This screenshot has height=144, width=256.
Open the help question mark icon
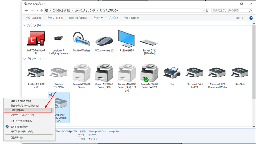(251, 18)
